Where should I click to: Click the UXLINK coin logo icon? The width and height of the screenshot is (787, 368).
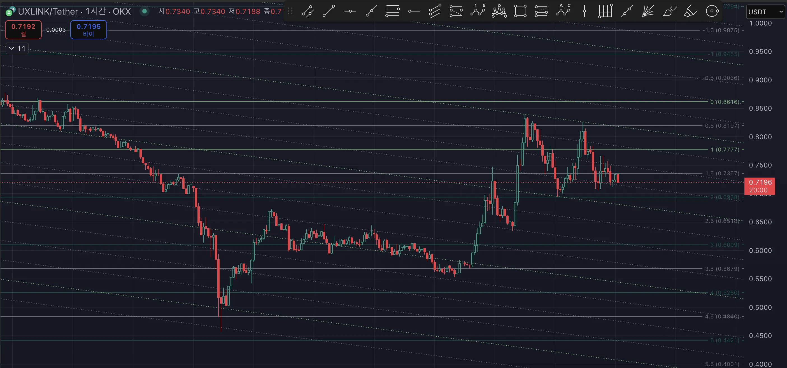[10, 11]
